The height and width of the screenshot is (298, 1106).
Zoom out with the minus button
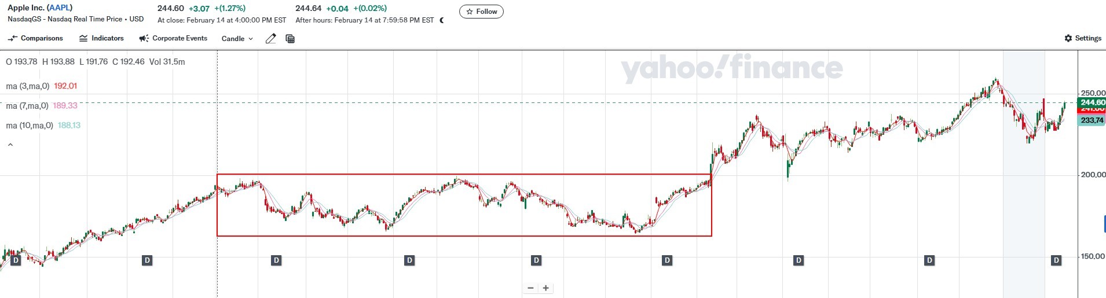530,288
